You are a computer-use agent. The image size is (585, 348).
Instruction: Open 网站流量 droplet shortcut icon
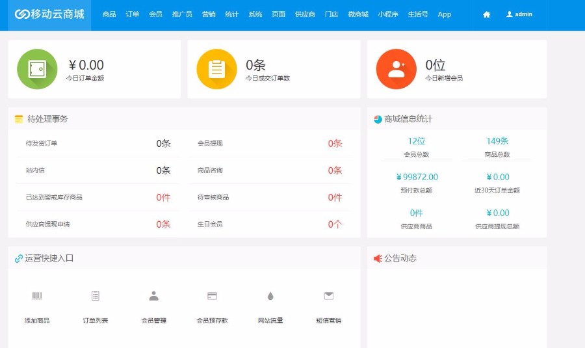point(270,296)
